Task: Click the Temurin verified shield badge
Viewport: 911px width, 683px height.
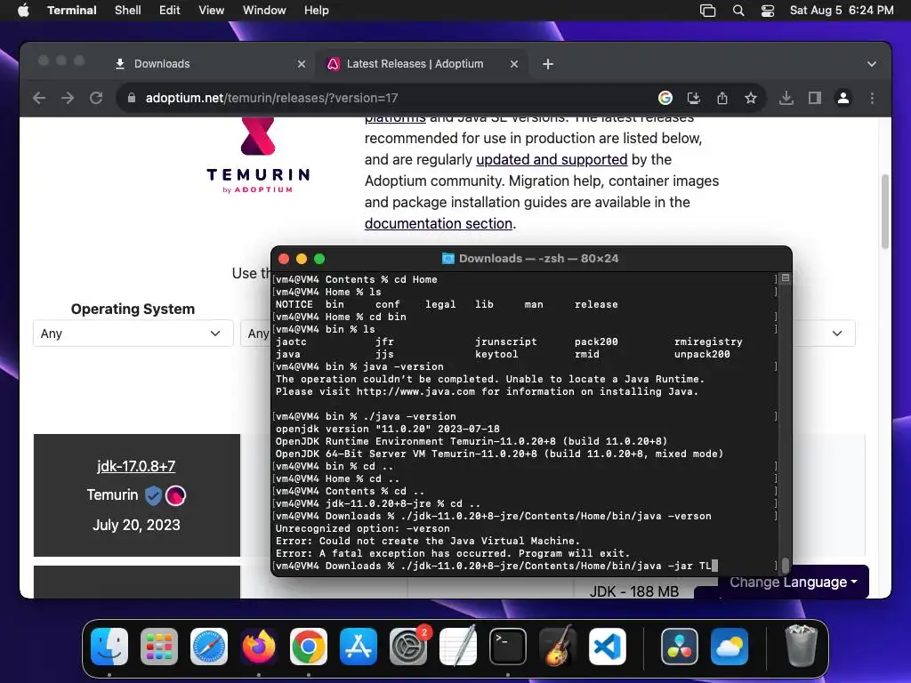Action: (x=153, y=495)
